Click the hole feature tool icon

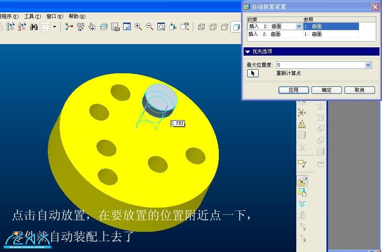pyautogui.click(x=302, y=203)
